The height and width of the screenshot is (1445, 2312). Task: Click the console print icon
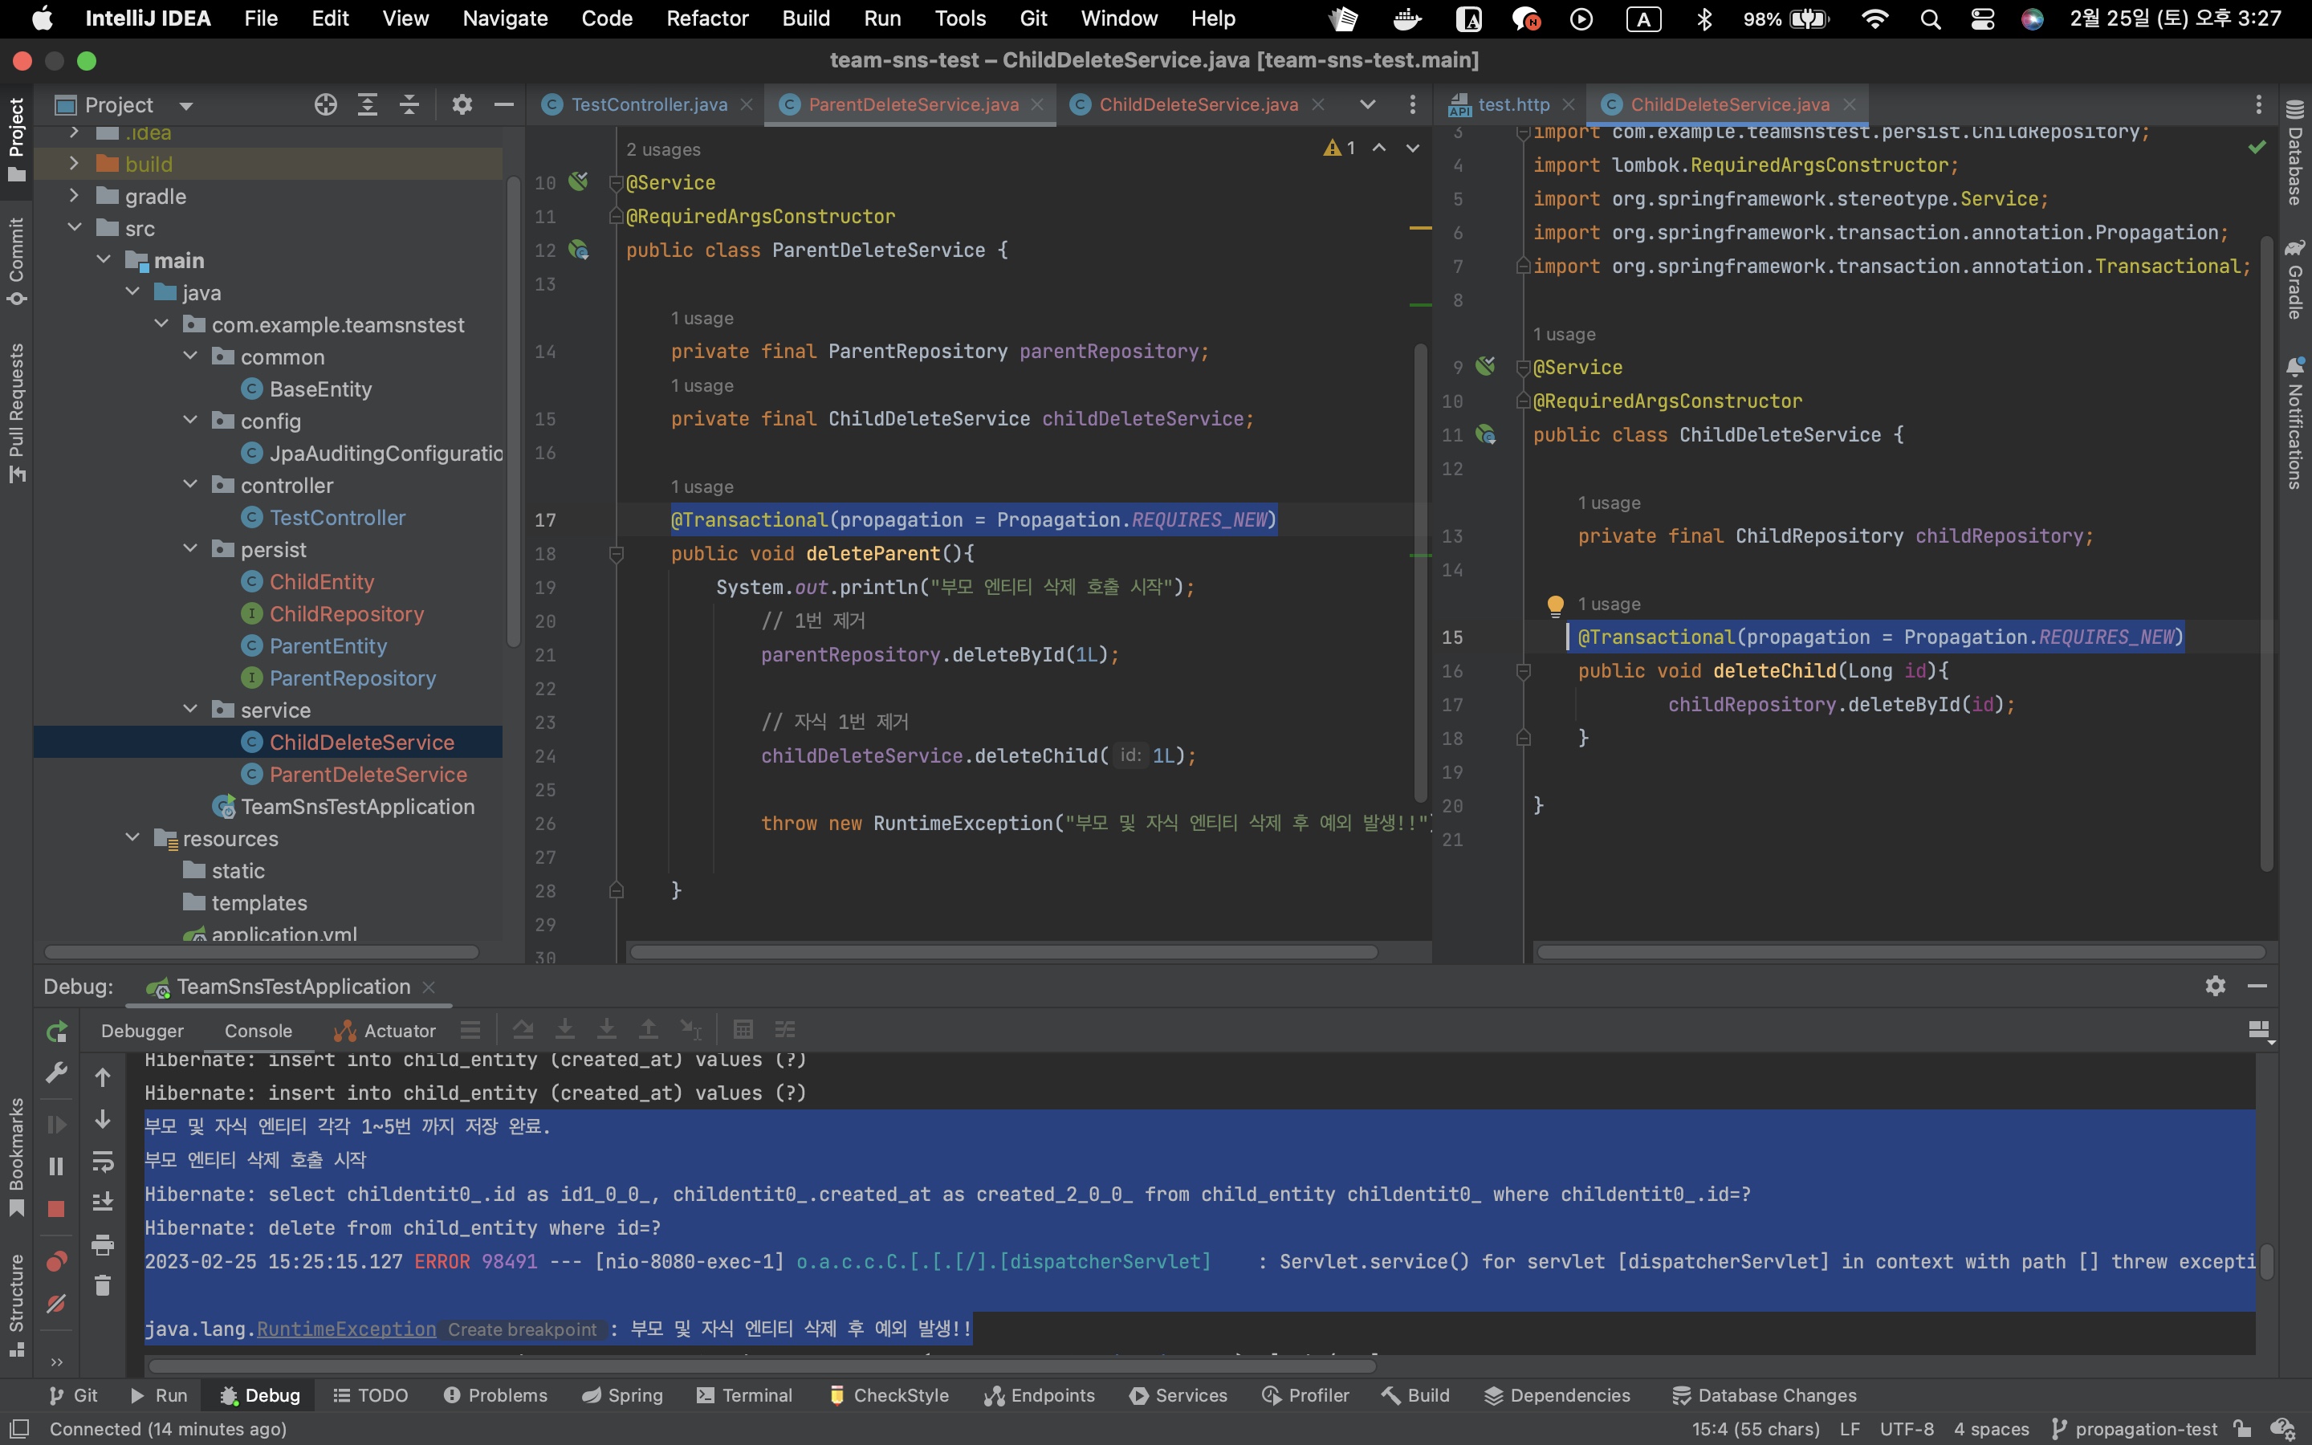tap(104, 1244)
